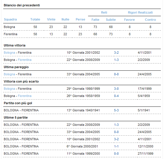Click the date 12/11/2000
The image size is (164, 159).
pyautogui.click(x=146, y=146)
